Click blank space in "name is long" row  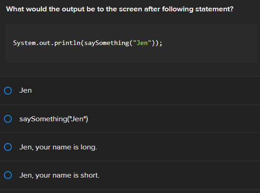(x=179, y=147)
